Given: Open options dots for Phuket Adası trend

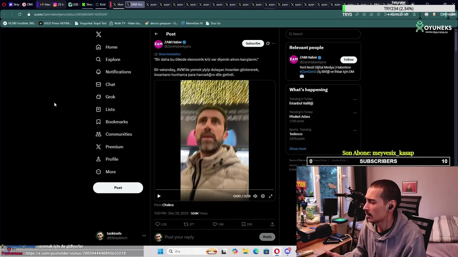Looking at the screenshot, I should click(x=355, y=113).
